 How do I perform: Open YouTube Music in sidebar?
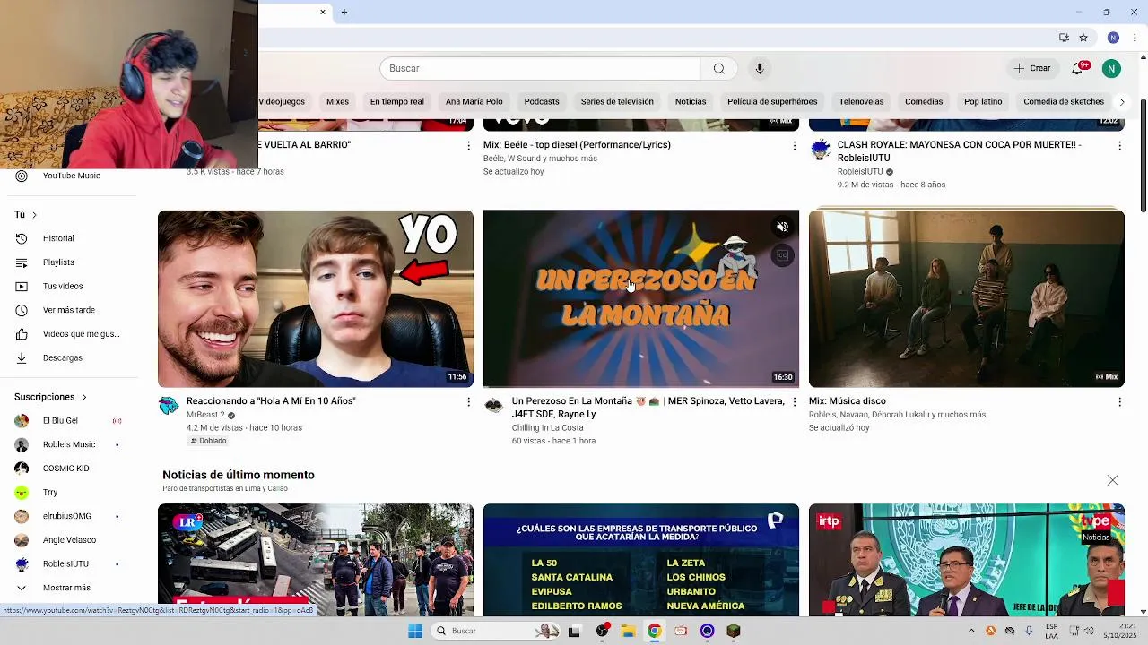tap(70, 176)
